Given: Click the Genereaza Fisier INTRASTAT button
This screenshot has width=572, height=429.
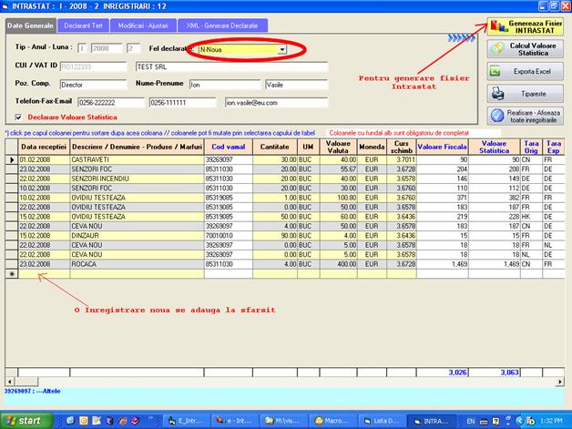Looking at the screenshot, I should [x=526, y=26].
